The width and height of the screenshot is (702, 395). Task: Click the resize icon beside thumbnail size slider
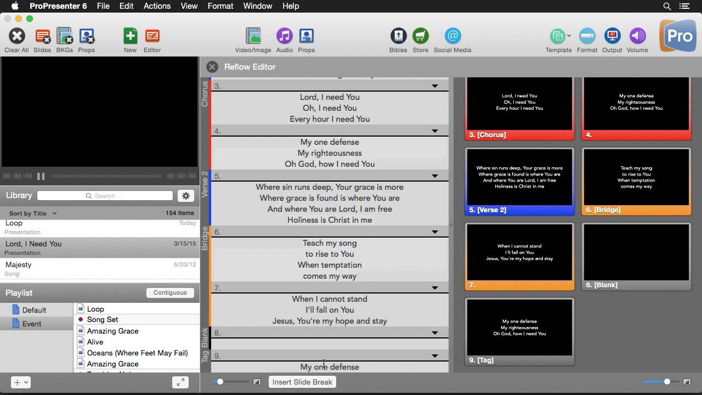click(686, 382)
